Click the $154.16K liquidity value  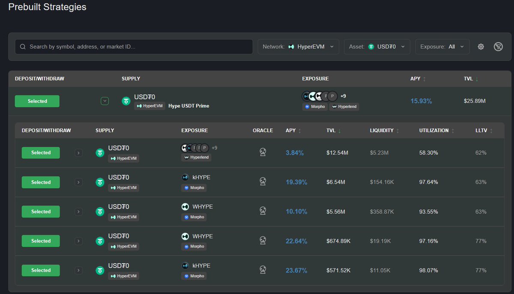[x=382, y=182]
